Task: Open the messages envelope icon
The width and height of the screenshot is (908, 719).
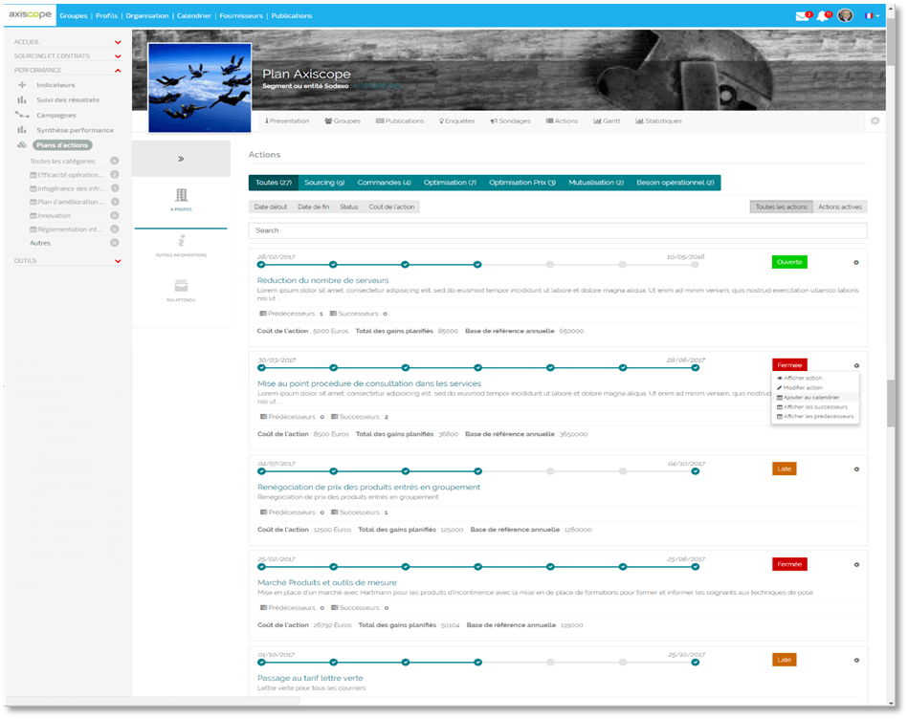Action: point(802,16)
